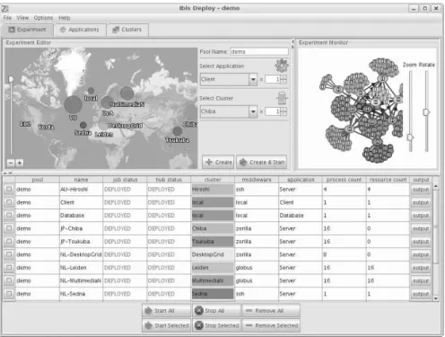Click the Start All button
The width and height of the screenshot is (445, 337).
coord(166,311)
